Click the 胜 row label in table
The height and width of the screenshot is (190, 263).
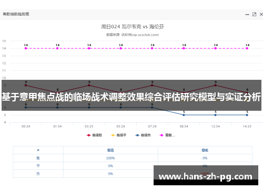point(38,158)
